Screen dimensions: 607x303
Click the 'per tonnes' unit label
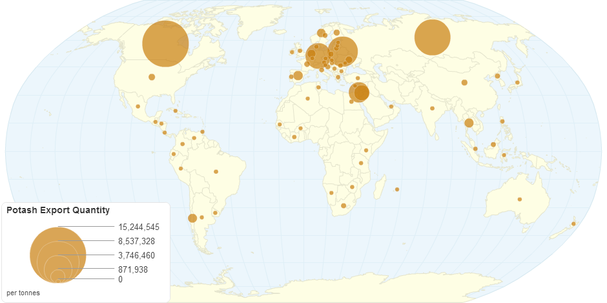tap(23, 293)
